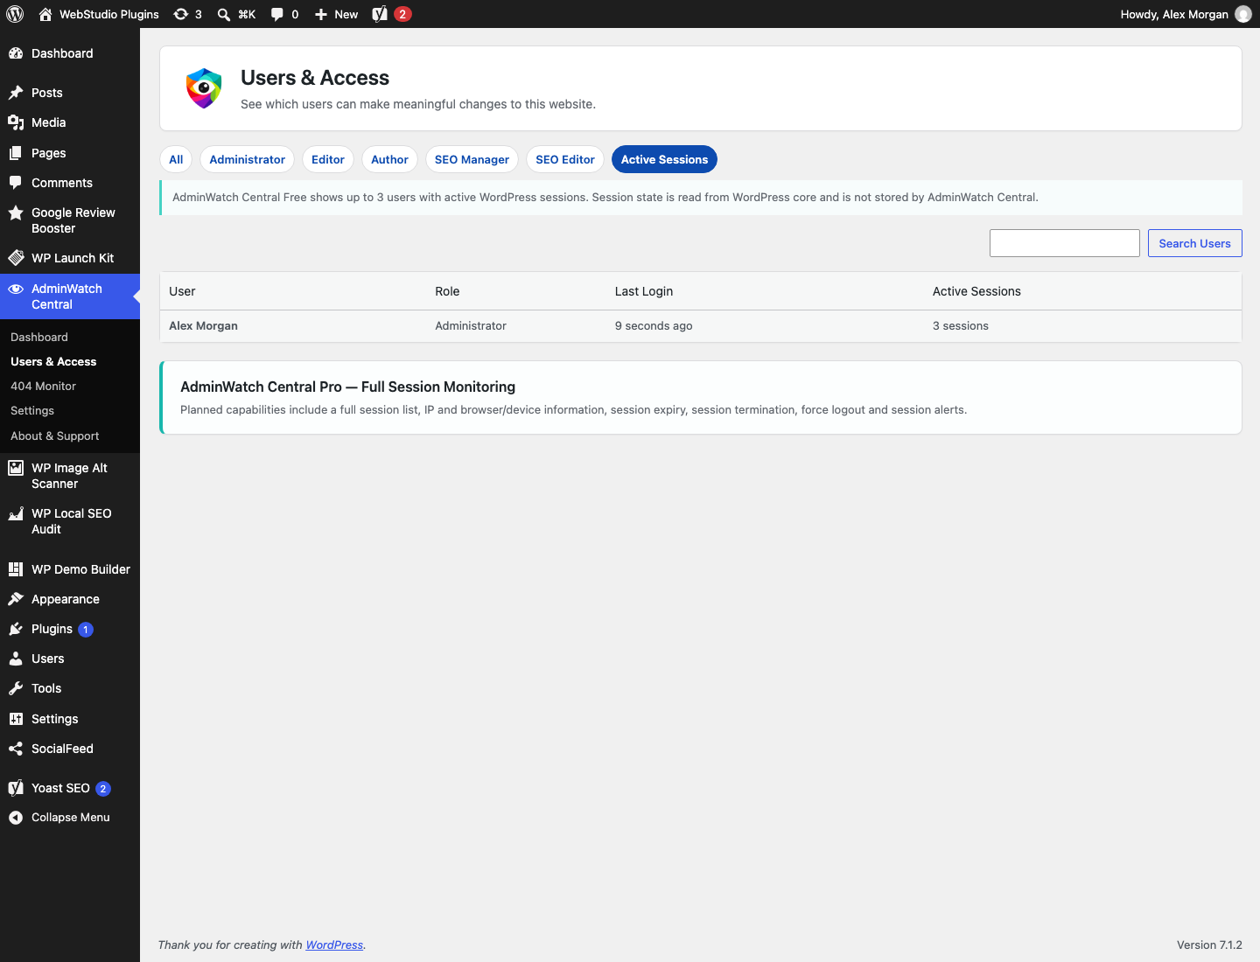1260x962 pixels.
Task: Focus the user search input field
Action: pos(1065,243)
